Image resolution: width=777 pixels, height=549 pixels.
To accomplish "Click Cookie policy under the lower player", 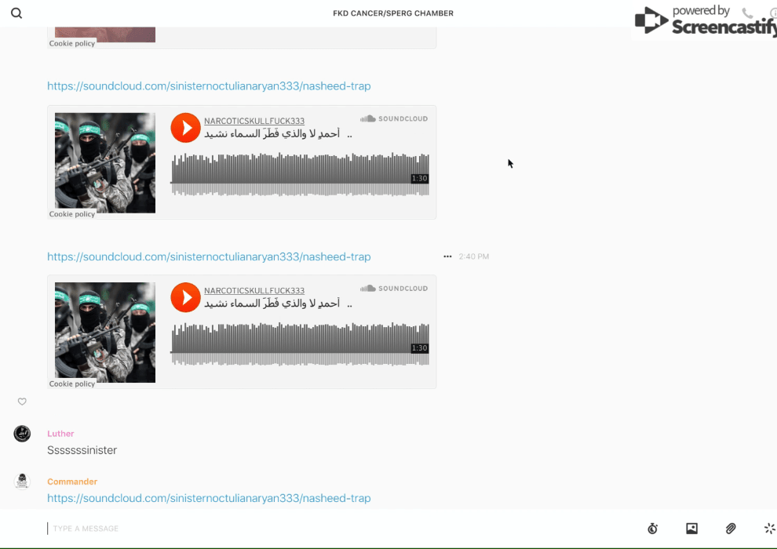I will click(x=72, y=384).
